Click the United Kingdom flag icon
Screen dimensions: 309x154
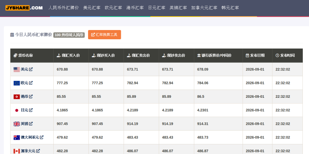tap(17, 124)
